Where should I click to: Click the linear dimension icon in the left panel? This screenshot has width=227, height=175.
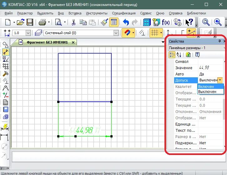tap(4, 137)
